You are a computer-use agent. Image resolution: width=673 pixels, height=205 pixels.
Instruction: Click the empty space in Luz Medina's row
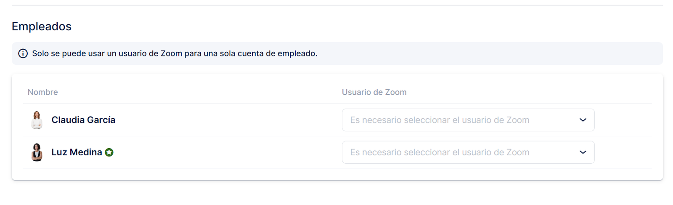coord(227,152)
